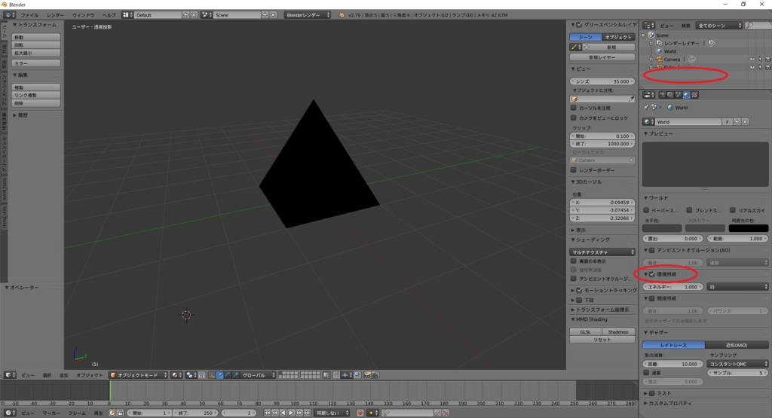Screen dimensions: 772x418
Task: Switch grease pencil to オブジェクト tab
Action: pyautogui.click(x=618, y=38)
